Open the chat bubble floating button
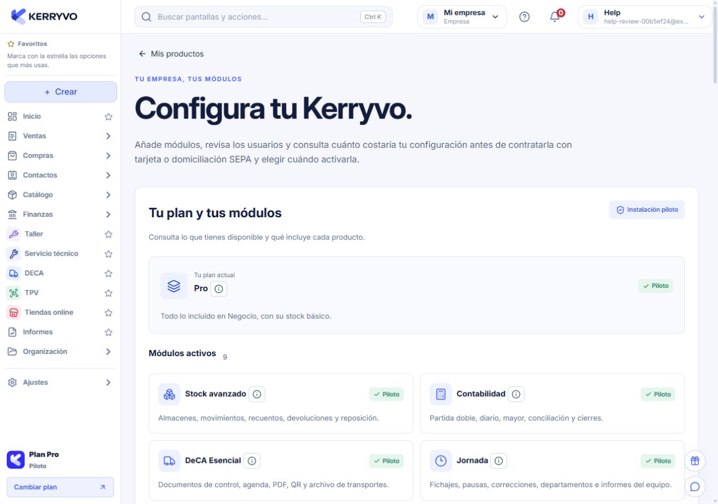 [695, 487]
